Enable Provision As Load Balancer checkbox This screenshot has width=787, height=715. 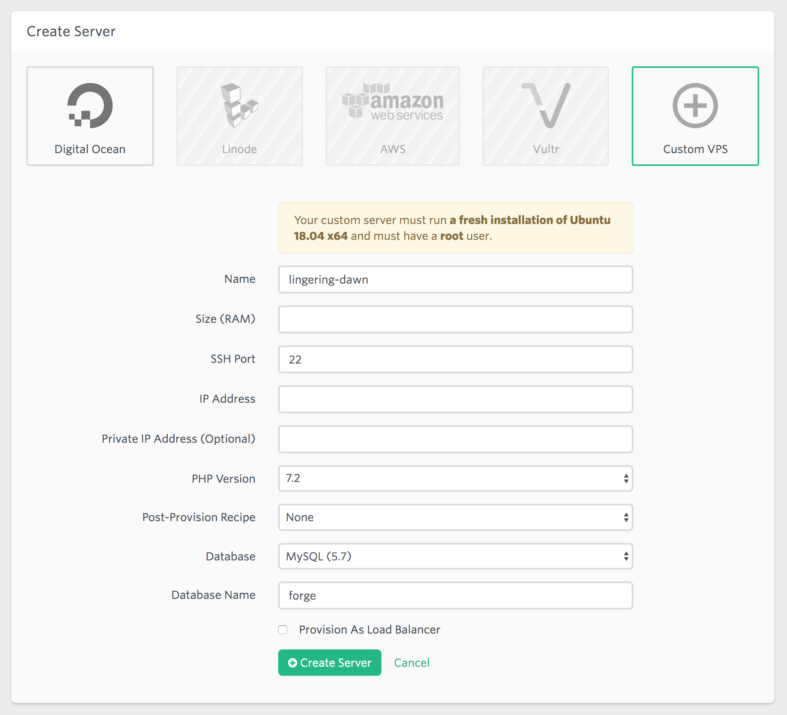click(283, 629)
